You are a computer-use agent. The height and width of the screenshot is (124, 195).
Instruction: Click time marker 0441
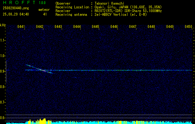coord(21,26)
